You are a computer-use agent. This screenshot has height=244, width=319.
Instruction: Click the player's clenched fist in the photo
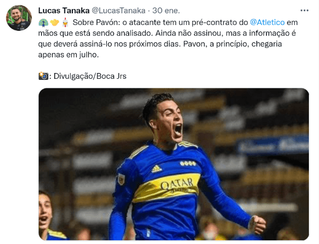tap(257, 225)
